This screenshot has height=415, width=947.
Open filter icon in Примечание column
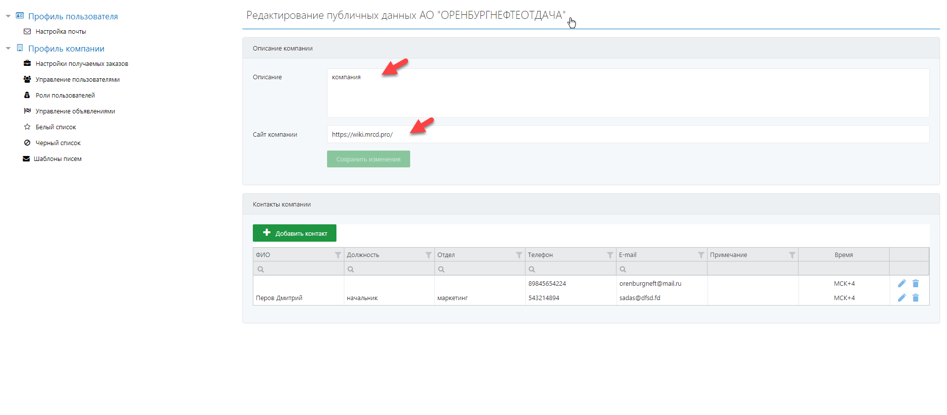792,255
